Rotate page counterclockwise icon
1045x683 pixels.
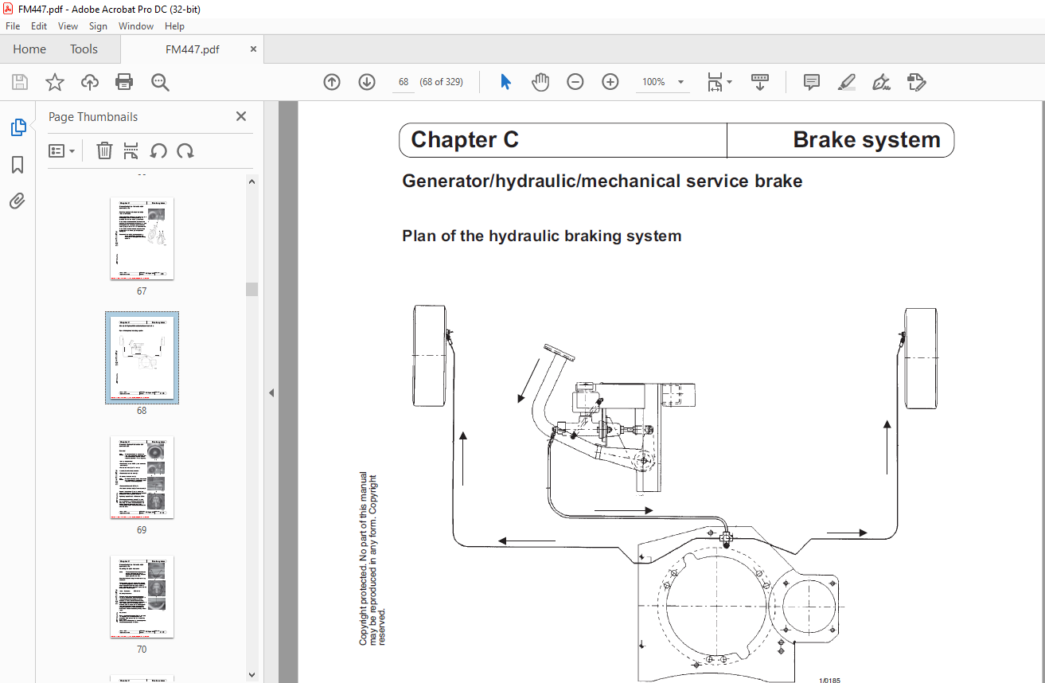tap(158, 150)
